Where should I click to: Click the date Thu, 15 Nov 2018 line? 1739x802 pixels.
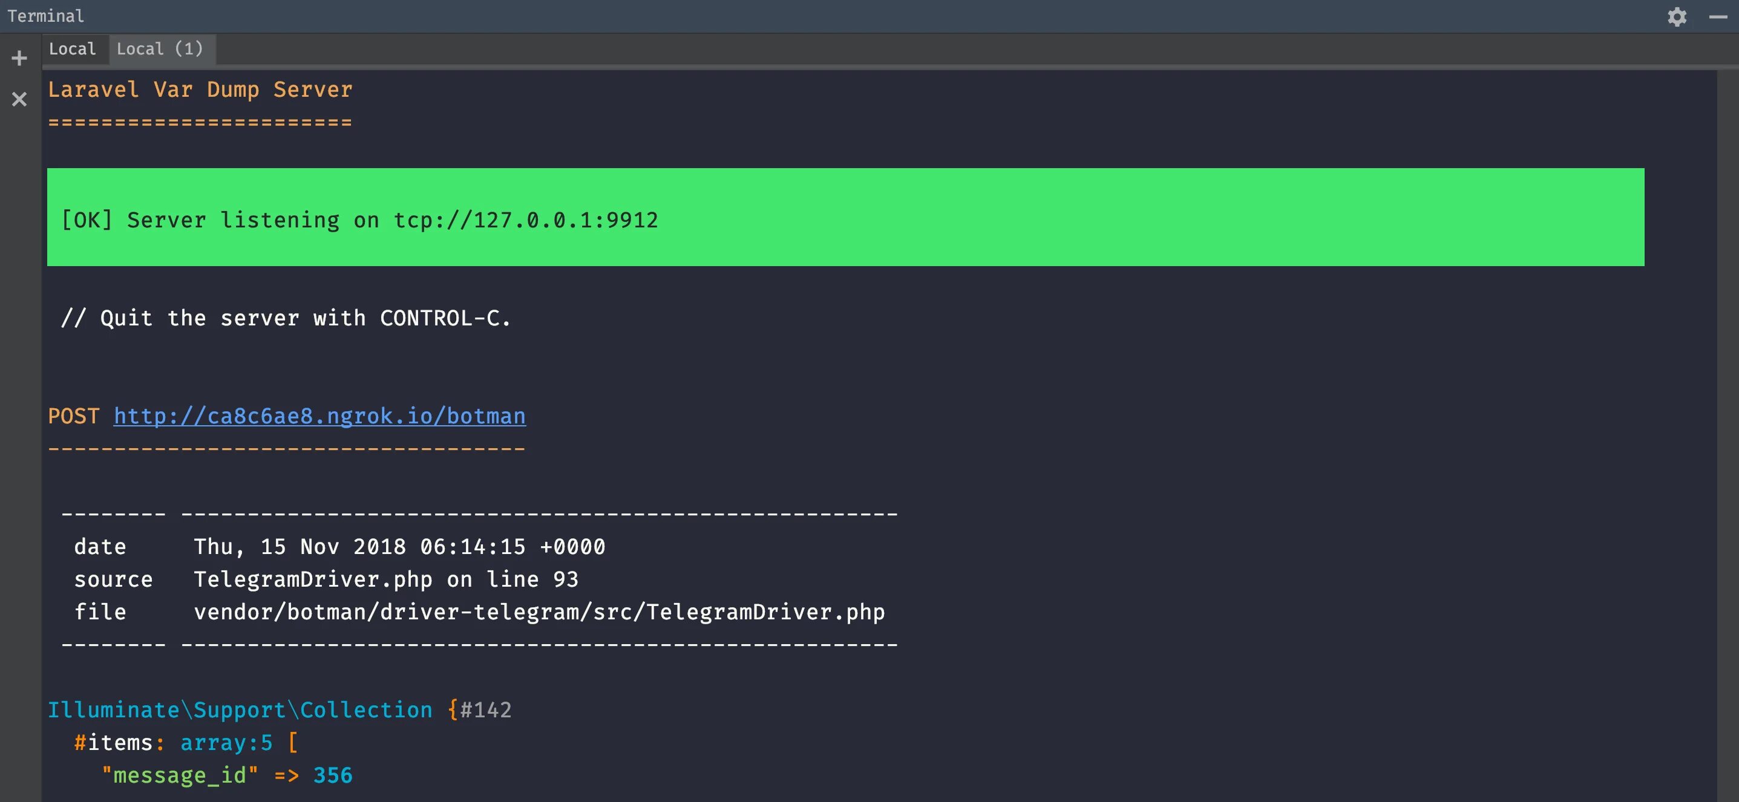[339, 547]
